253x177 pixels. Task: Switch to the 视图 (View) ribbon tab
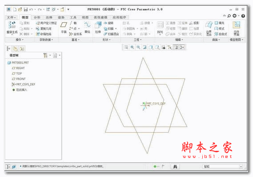pyautogui.click(x=85, y=17)
